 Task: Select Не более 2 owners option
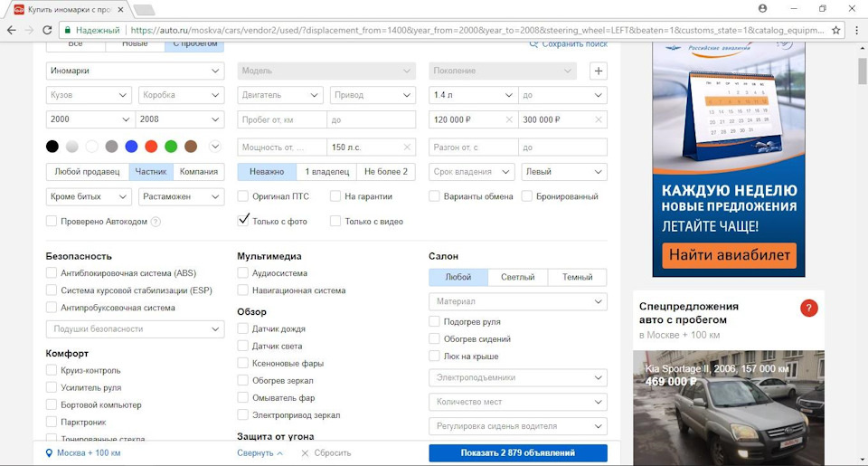pyautogui.click(x=386, y=172)
